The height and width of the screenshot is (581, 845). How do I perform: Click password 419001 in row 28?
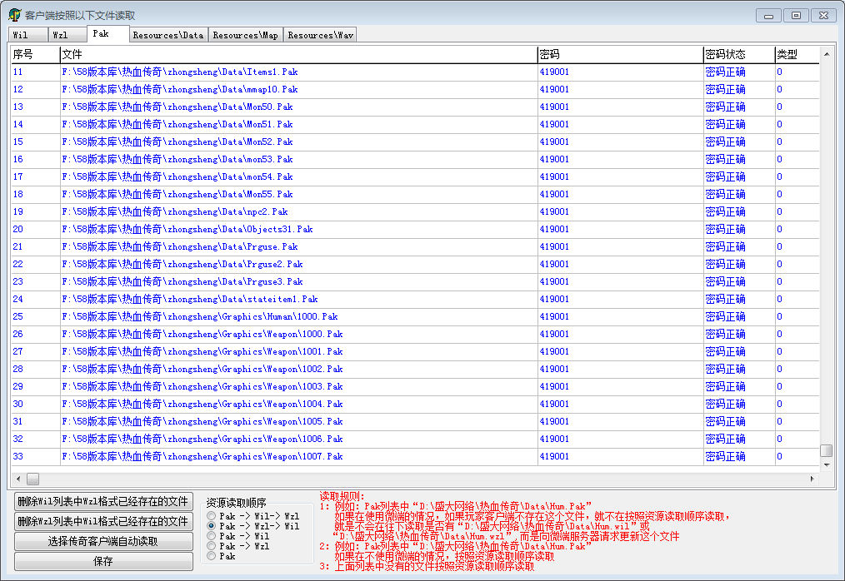tap(554, 370)
